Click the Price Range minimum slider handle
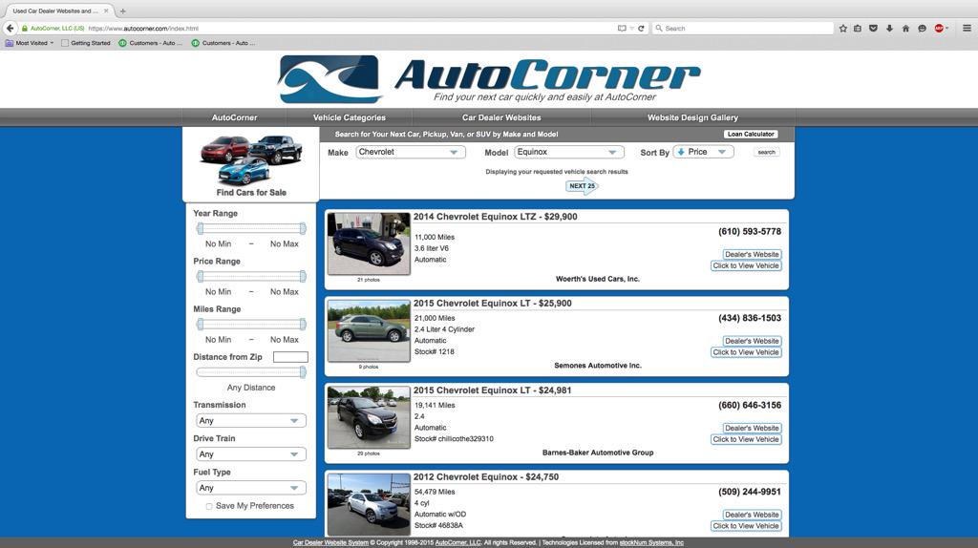 tap(201, 276)
